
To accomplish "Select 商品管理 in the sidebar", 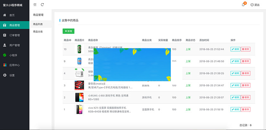I will pos(14,25).
